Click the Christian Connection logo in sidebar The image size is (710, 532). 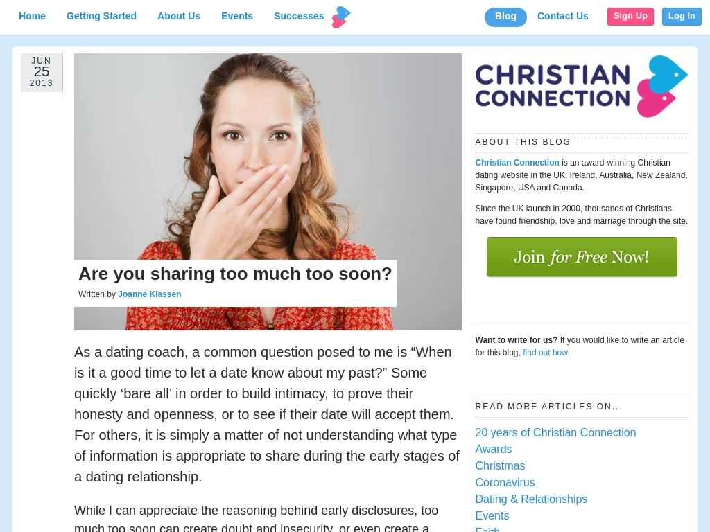pos(582,87)
